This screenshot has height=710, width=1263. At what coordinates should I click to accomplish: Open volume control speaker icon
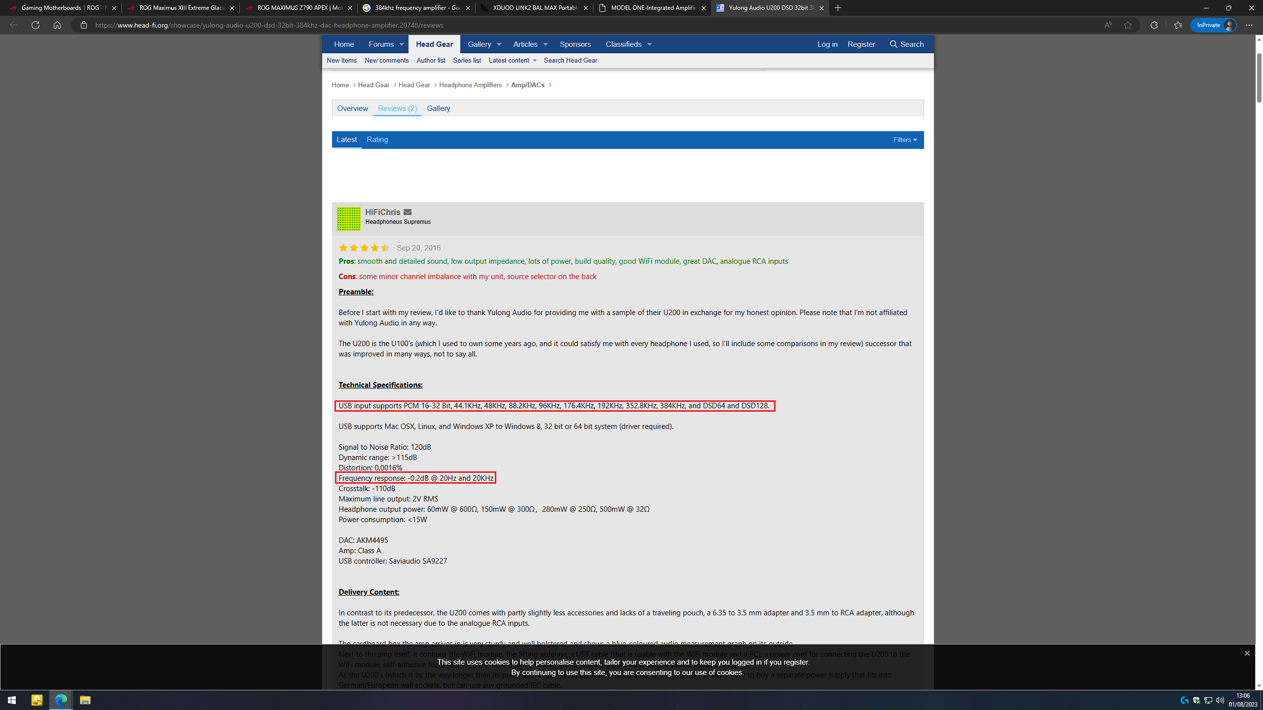pos(1220,700)
